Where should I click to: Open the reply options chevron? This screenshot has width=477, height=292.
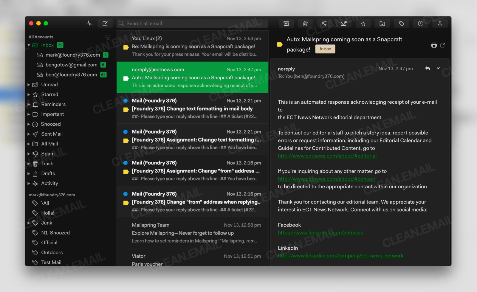coord(438,68)
